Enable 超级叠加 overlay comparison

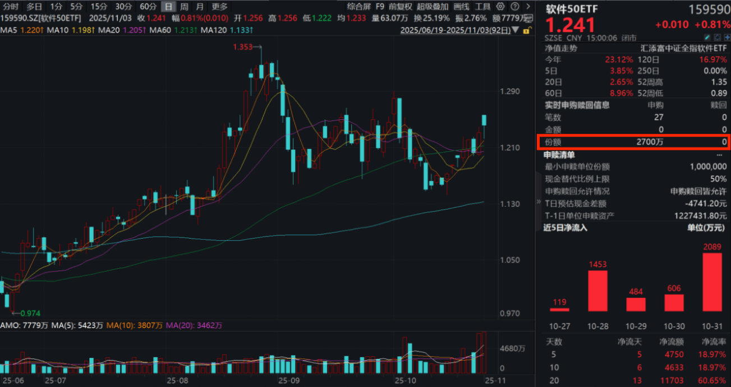433,7
